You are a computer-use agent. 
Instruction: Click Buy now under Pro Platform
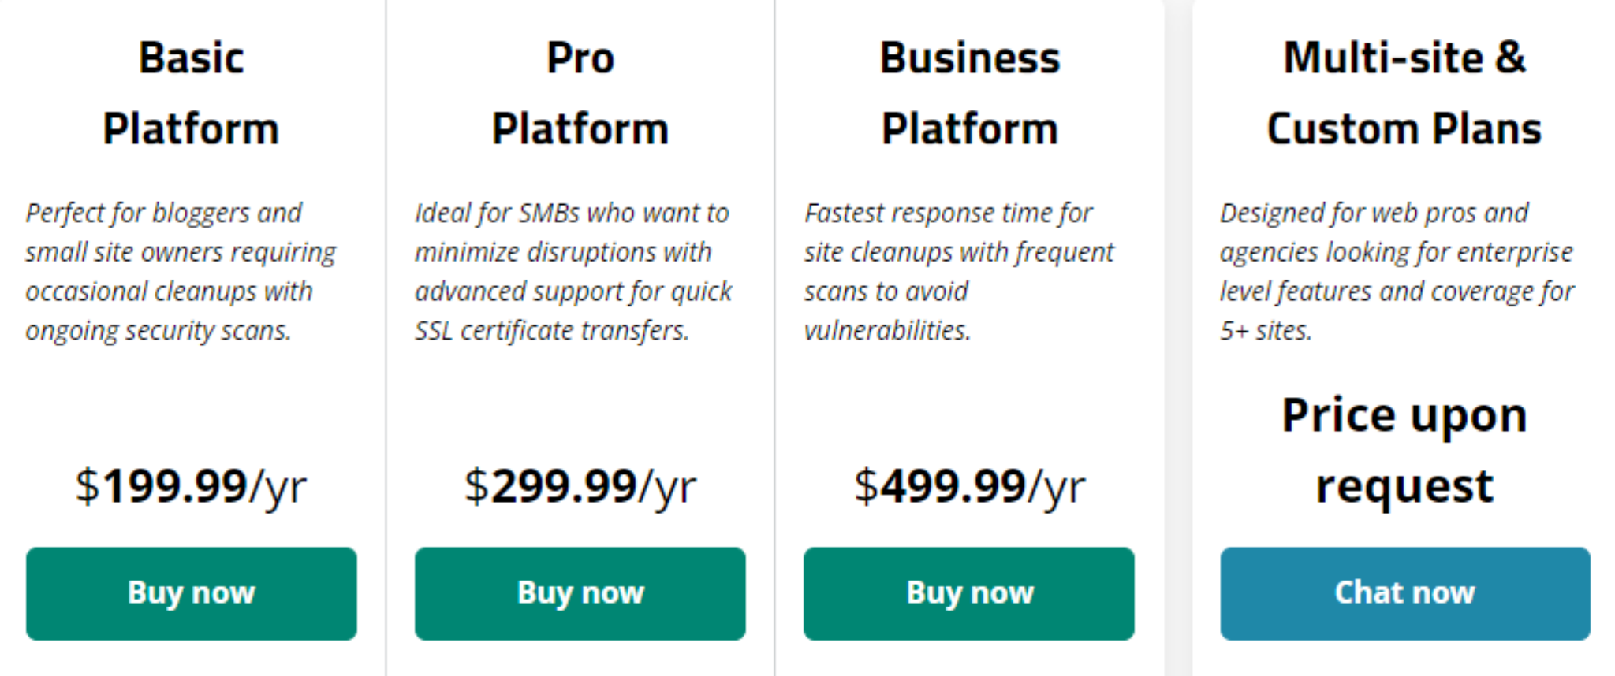tap(580, 593)
